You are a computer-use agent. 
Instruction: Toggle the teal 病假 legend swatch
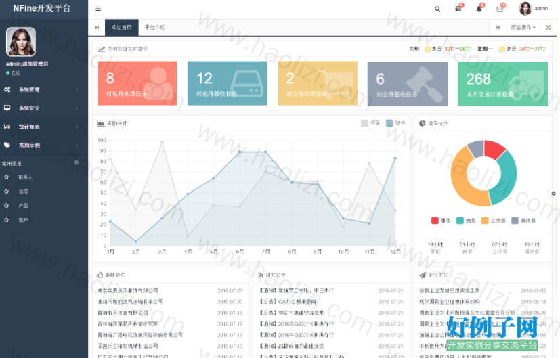(460, 221)
